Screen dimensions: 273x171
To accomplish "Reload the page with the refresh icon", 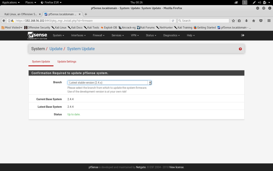I will [173, 21].
